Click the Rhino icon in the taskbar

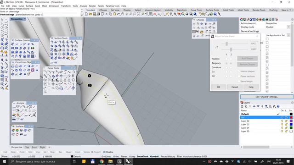pos(128,161)
